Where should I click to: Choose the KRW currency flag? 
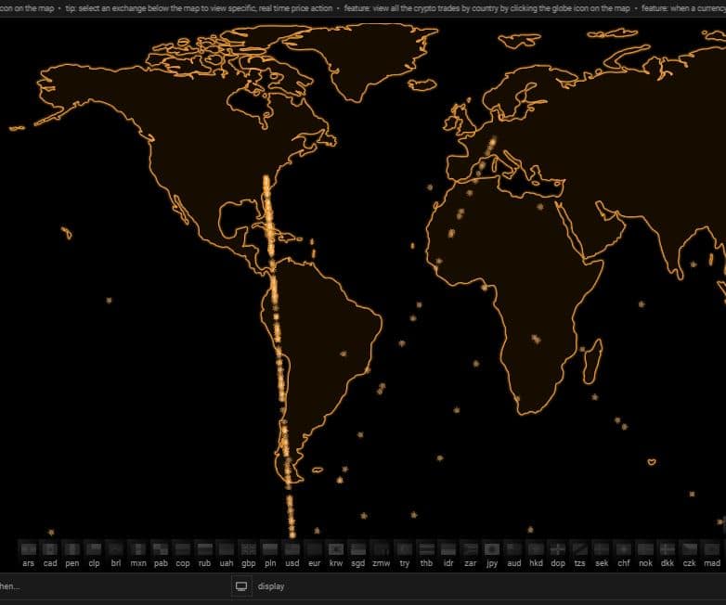tap(336, 548)
